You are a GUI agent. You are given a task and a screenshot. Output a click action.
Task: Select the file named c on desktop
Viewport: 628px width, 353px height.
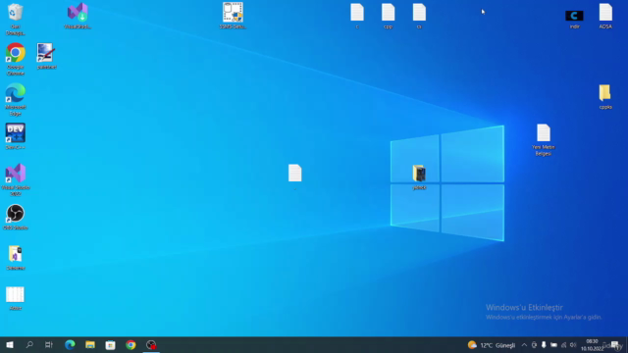tap(357, 16)
